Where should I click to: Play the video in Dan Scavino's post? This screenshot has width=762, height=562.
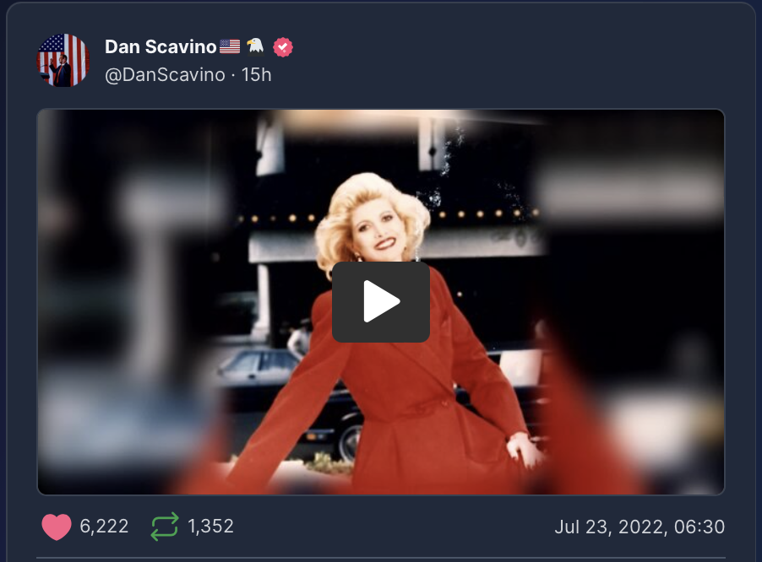[x=380, y=301]
